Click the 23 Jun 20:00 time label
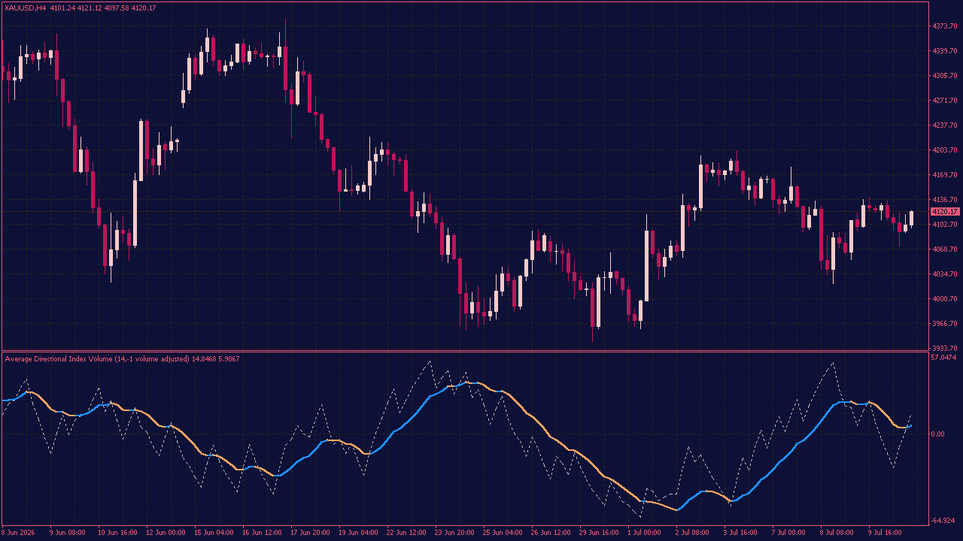963x541 pixels. (x=454, y=533)
